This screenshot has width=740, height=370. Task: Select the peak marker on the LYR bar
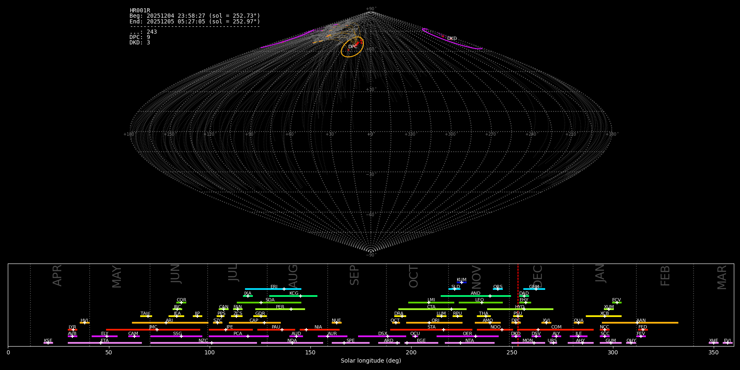(73, 330)
